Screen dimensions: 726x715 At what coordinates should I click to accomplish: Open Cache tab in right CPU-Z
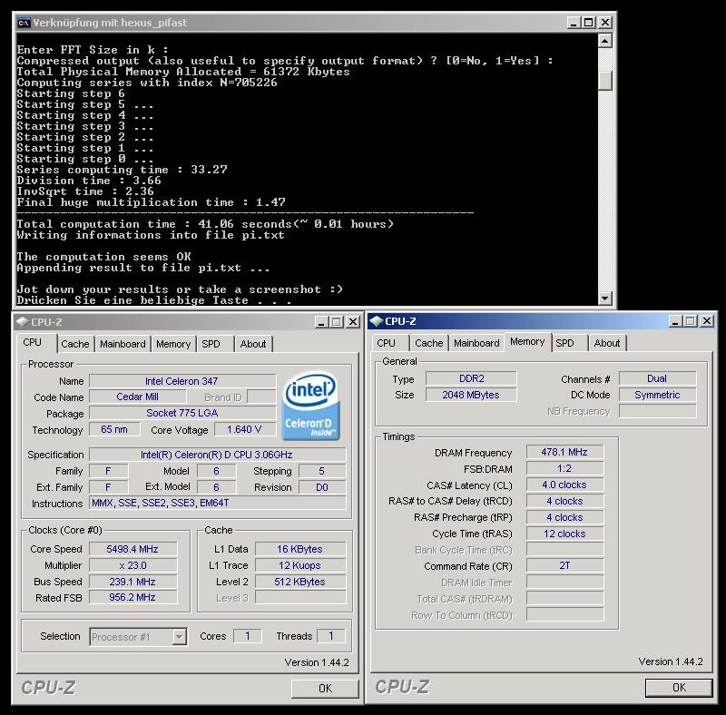[x=428, y=343]
